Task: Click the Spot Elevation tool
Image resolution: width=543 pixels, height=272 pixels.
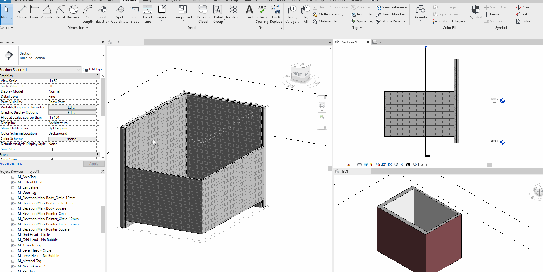Action: 102,14
